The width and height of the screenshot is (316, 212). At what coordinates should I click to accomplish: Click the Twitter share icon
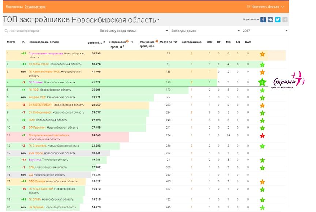pyautogui.click(x=278, y=20)
